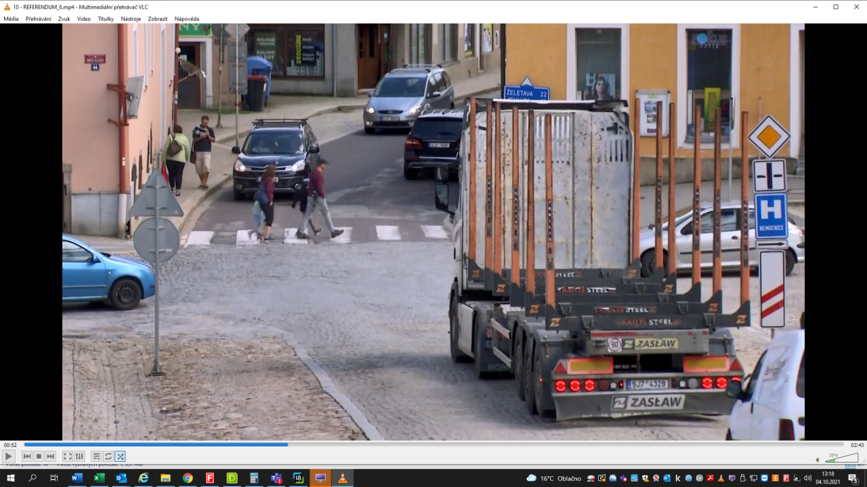867x487 pixels.
Task: Open extended settings equalizer panel
Action: point(79,457)
